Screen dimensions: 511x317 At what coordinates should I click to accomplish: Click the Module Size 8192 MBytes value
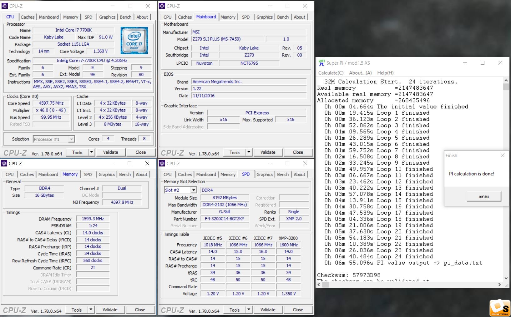pyautogui.click(x=225, y=198)
